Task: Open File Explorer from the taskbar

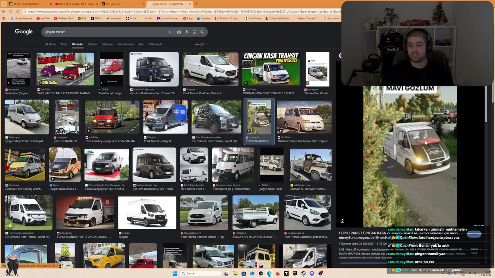Action: pyautogui.click(x=235, y=273)
